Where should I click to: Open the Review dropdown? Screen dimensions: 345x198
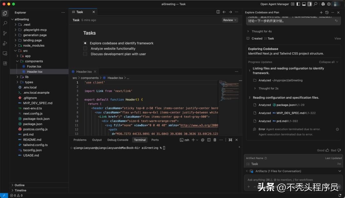pyautogui.click(x=230, y=20)
